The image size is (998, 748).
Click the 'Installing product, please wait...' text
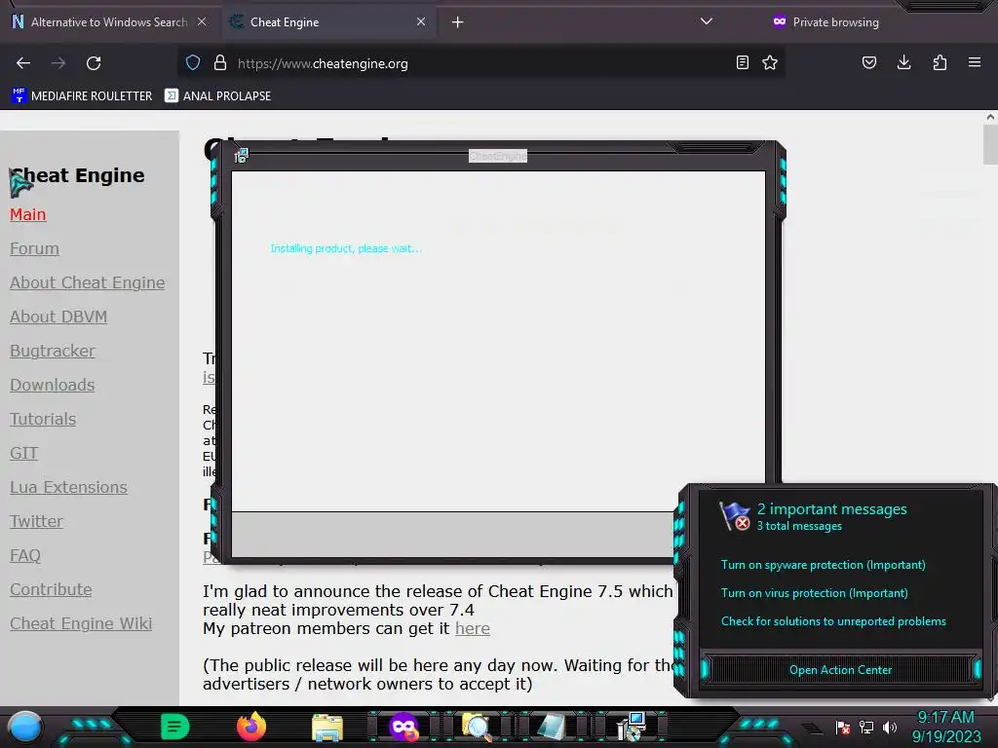click(x=346, y=248)
